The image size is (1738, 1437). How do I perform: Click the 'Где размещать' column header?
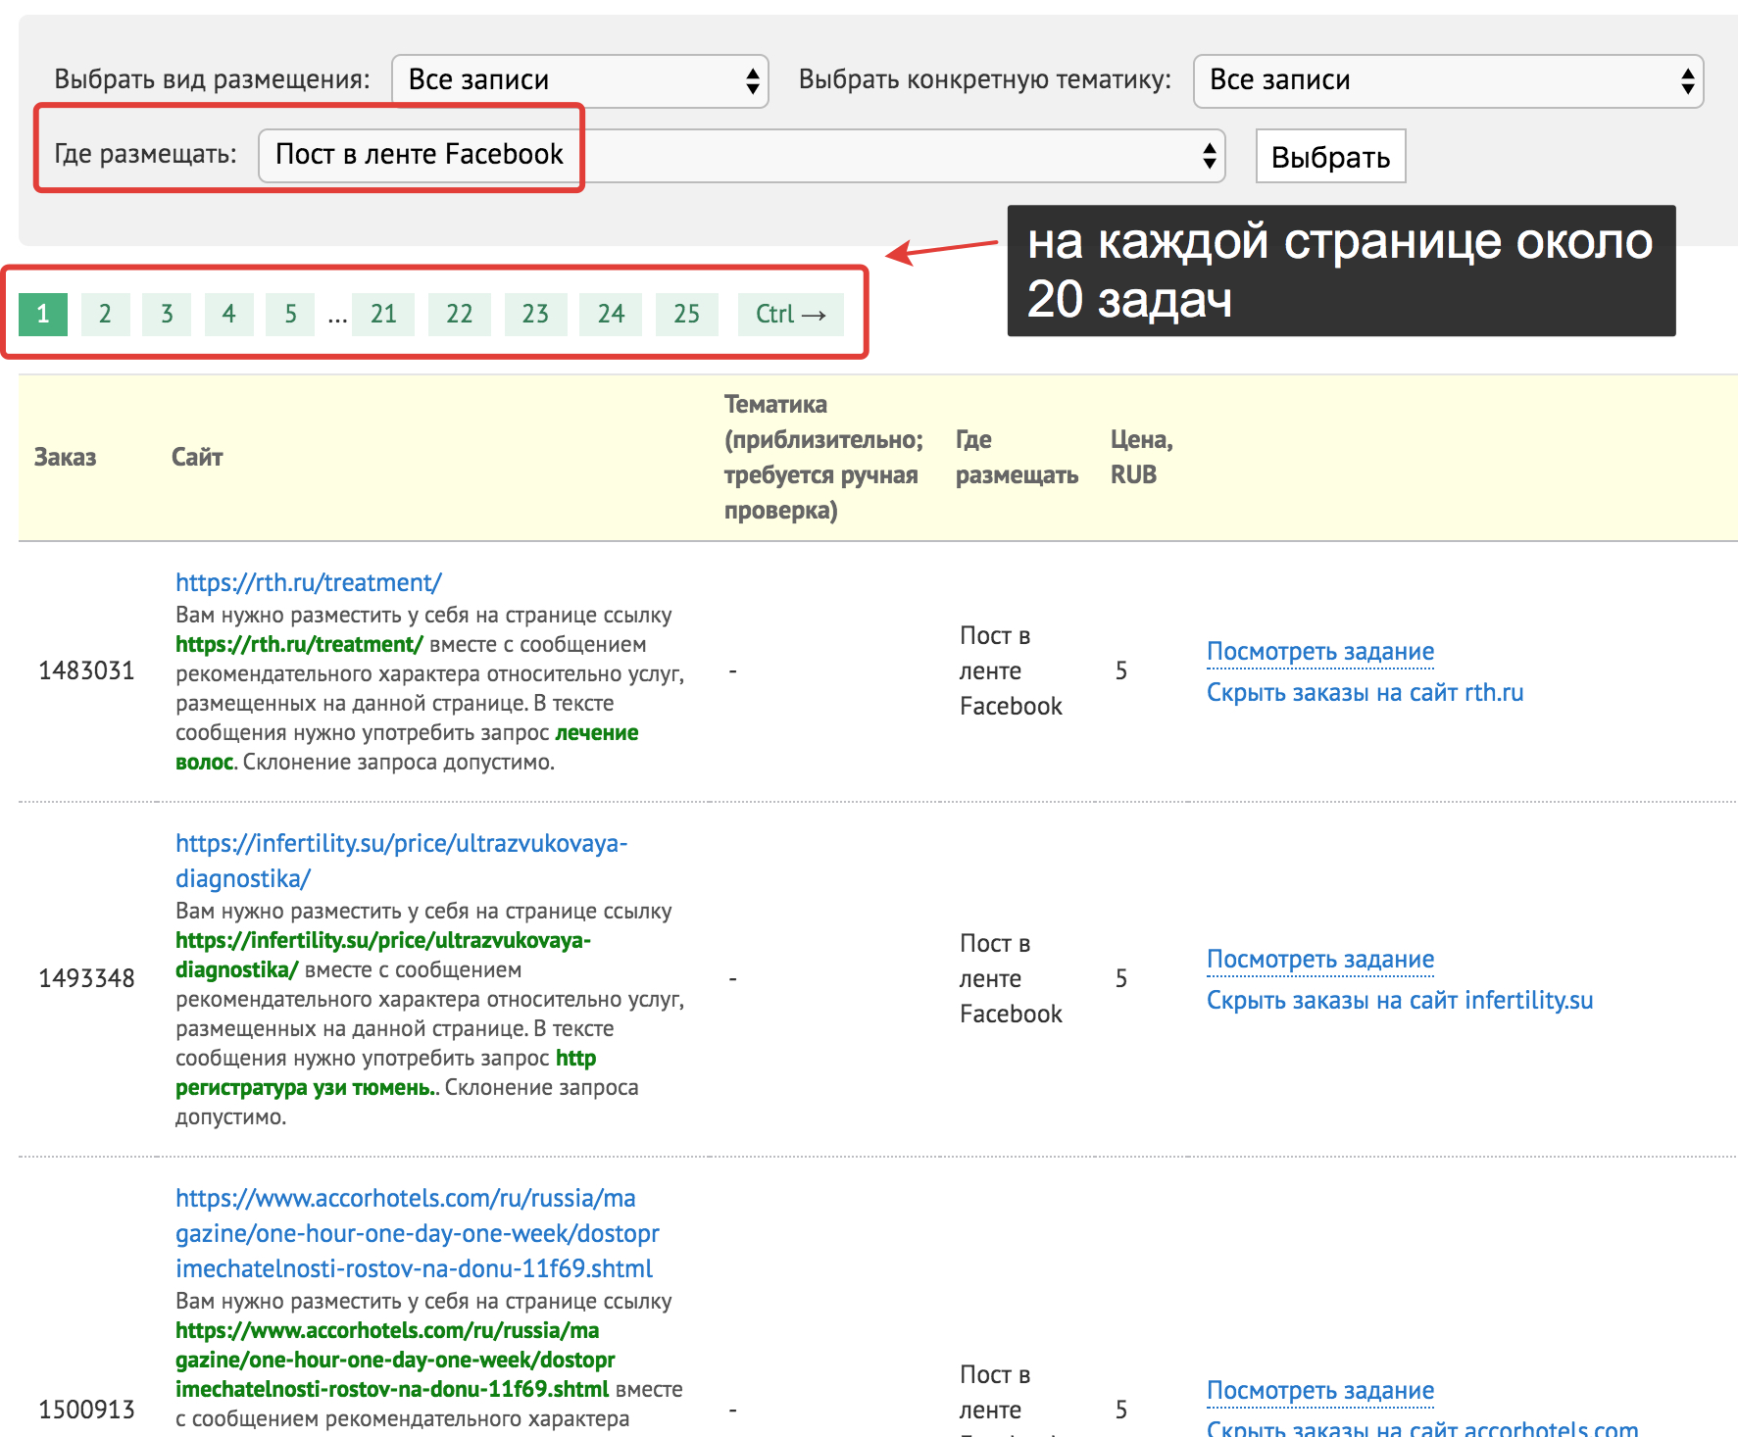point(1017,458)
